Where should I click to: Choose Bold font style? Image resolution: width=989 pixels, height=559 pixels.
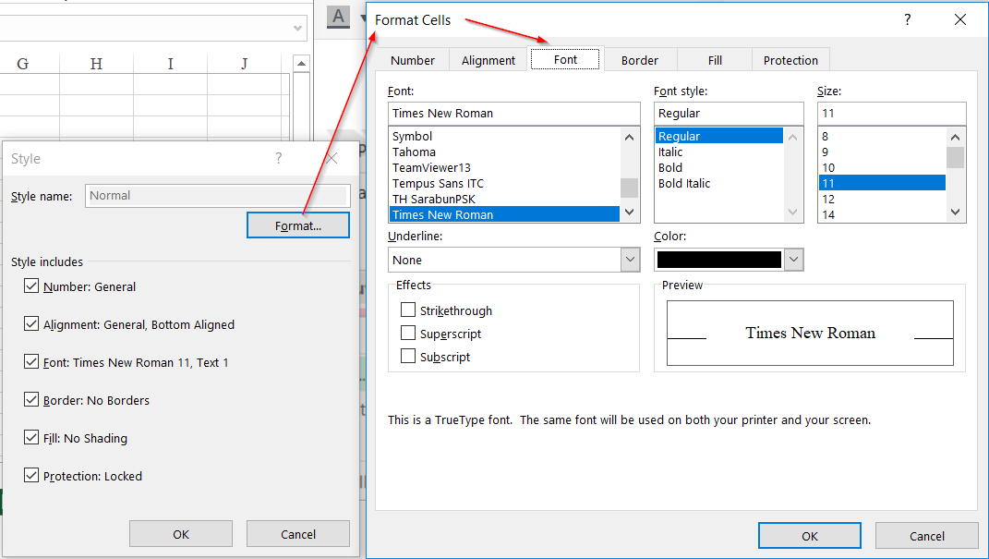point(719,168)
